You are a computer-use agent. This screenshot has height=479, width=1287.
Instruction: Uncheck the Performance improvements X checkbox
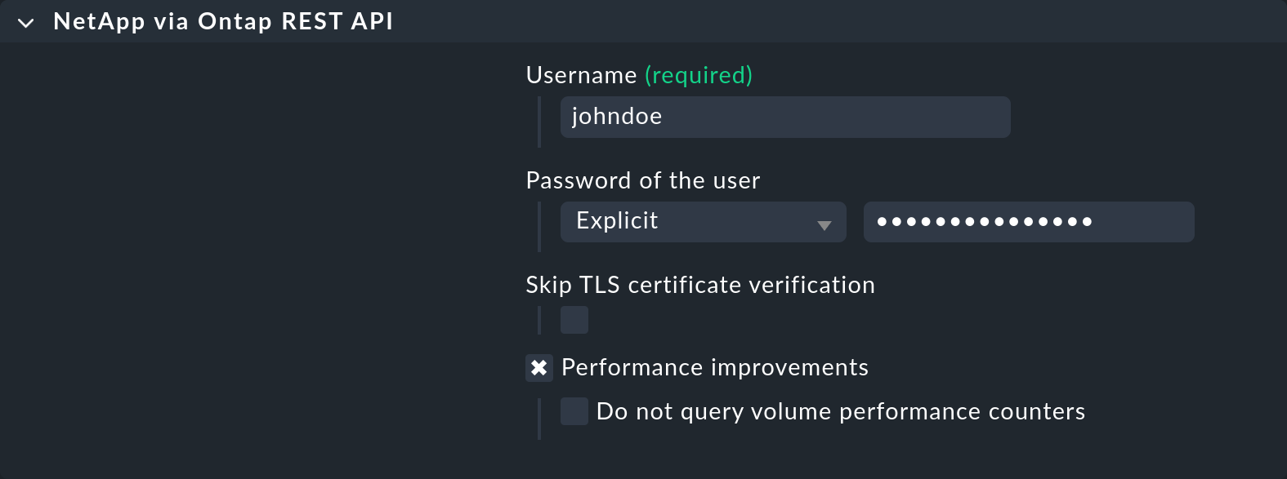539,368
